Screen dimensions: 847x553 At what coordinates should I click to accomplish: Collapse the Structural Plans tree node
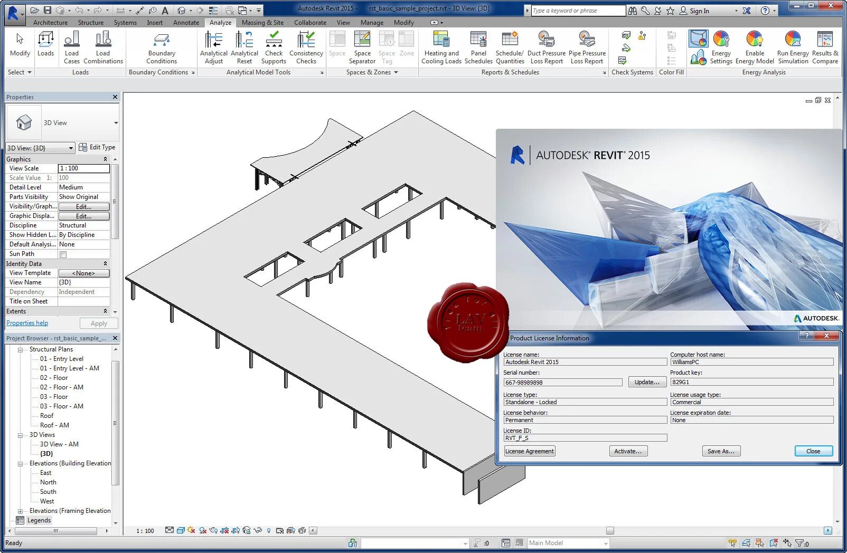pos(20,349)
